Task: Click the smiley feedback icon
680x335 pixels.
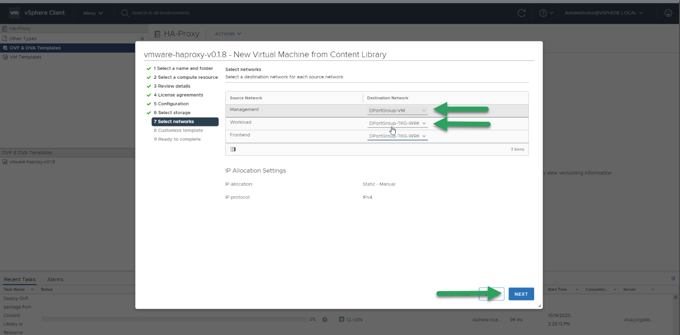Action: point(668,13)
